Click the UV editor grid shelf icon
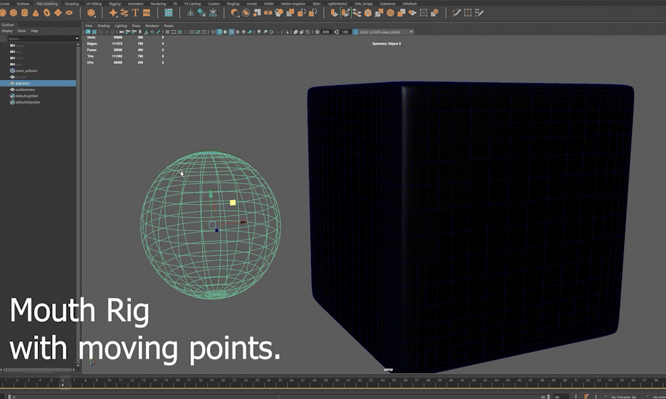 coord(168,13)
